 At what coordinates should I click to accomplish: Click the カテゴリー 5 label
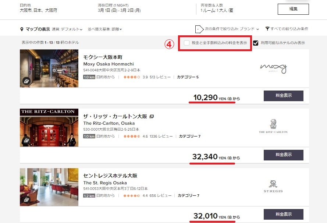pos(188,77)
